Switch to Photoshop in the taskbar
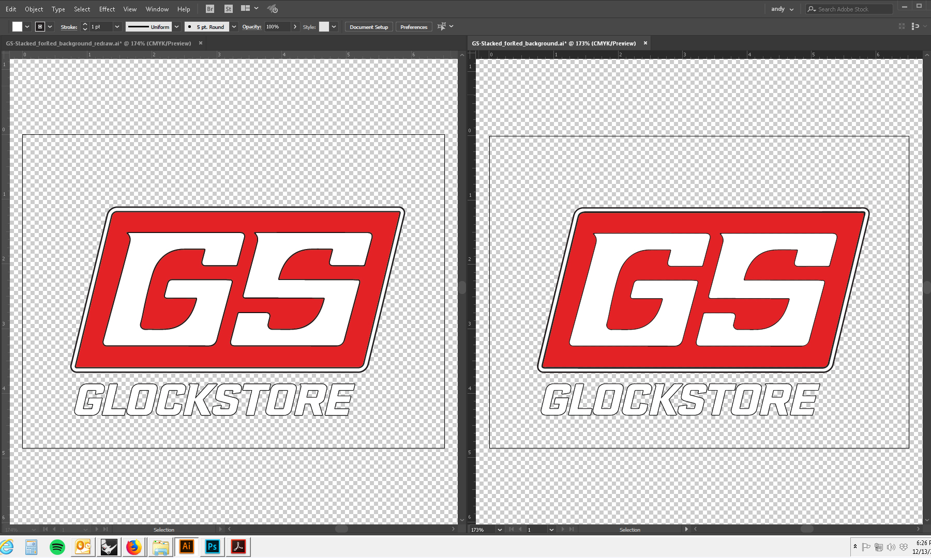Viewport: 931px width, 558px height. [213, 547]
